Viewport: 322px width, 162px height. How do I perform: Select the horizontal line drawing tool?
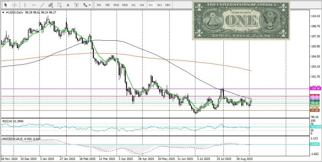pyautogui.click(x=34, y=5)
